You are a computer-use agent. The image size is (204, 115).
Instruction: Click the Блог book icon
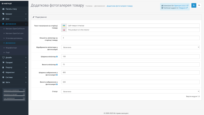point(3,19)
